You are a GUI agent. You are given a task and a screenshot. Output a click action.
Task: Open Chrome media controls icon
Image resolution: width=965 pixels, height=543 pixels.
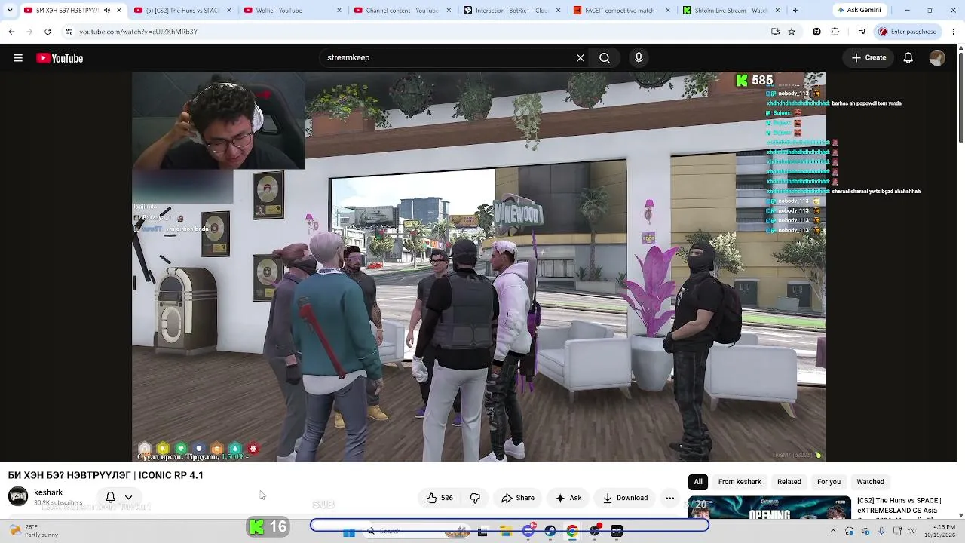pos(861,32)
